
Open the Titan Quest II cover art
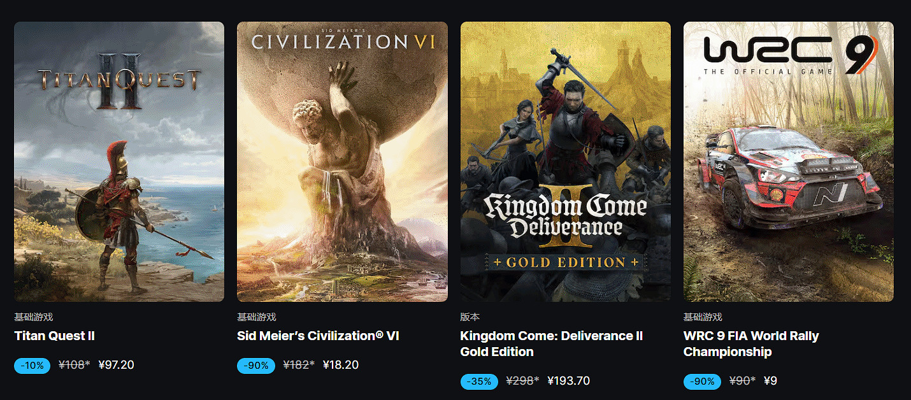click(x=119, y=162)
